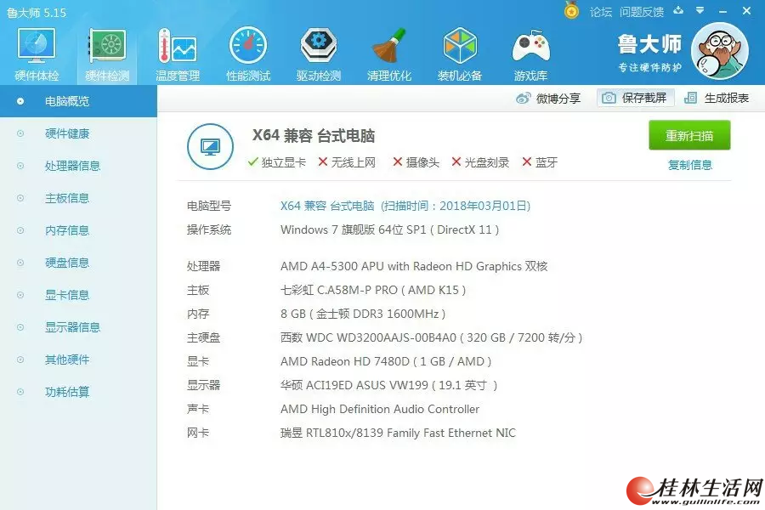Open 装机必备 essential software cube icon
Image resolution: width=765 pixels, height=510 pixels.
460,54
